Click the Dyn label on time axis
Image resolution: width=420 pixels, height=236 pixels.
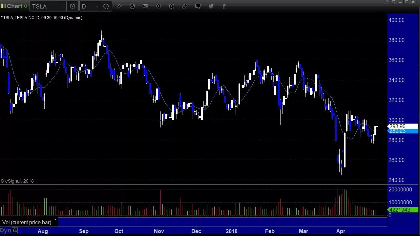coord(6,231)
